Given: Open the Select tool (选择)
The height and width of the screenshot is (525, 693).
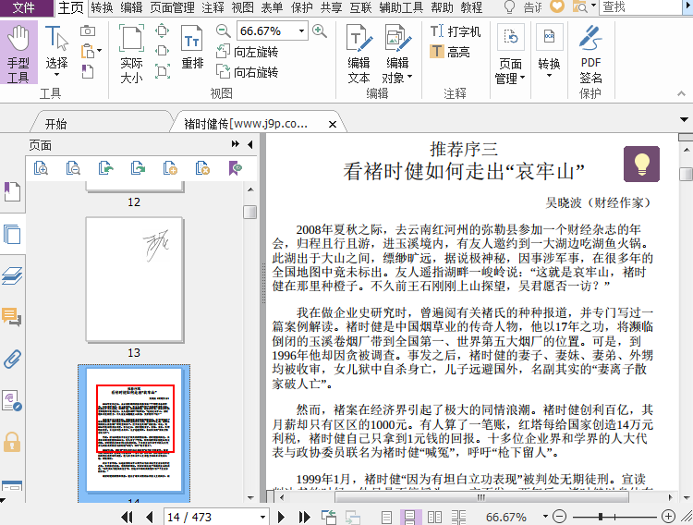Looking at the screenshot, I should [56, 52].
